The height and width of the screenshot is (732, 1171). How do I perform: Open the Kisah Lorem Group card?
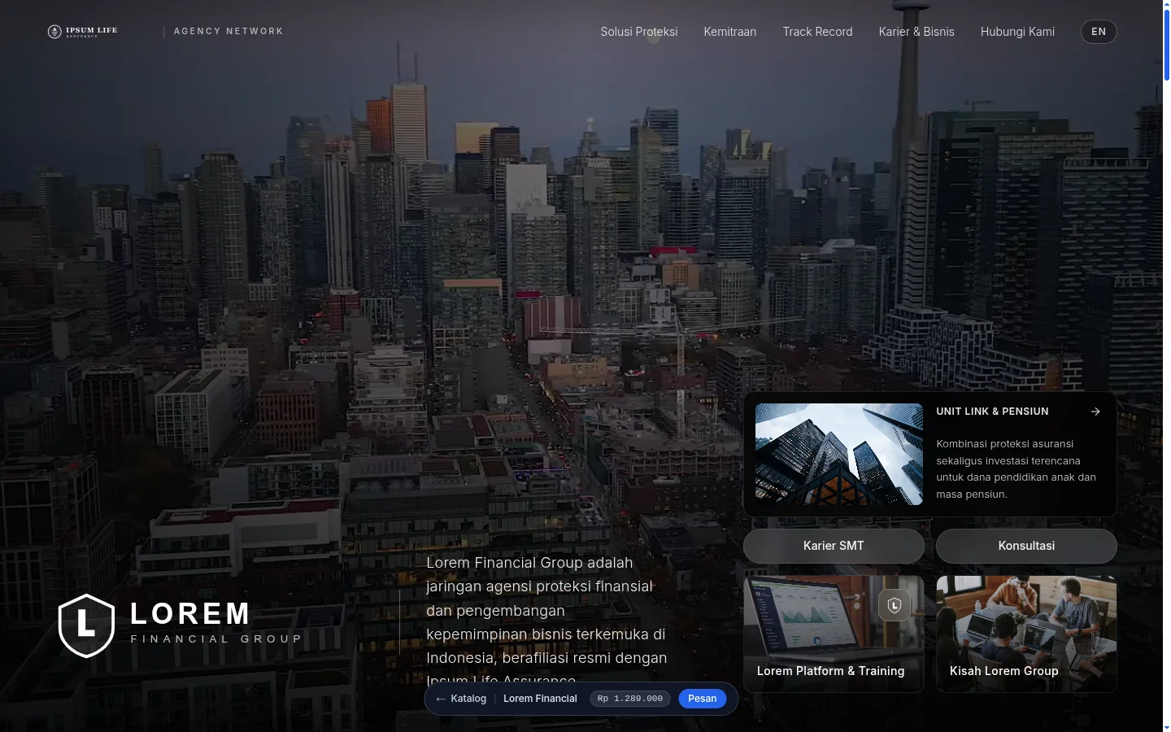(1026, 634)
